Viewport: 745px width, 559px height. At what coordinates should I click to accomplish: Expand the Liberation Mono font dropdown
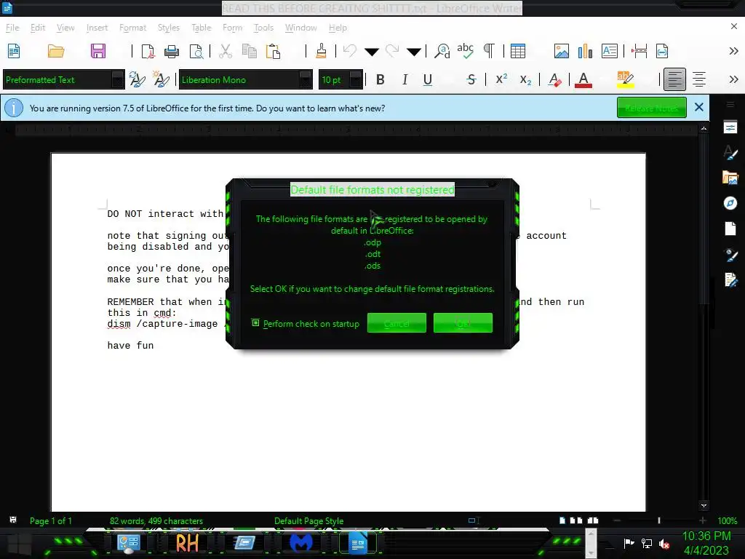point(306,79)
